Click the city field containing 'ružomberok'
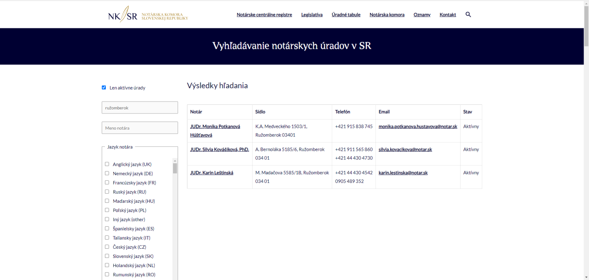Viewport: 589px width, 280px height. point(139,108)
